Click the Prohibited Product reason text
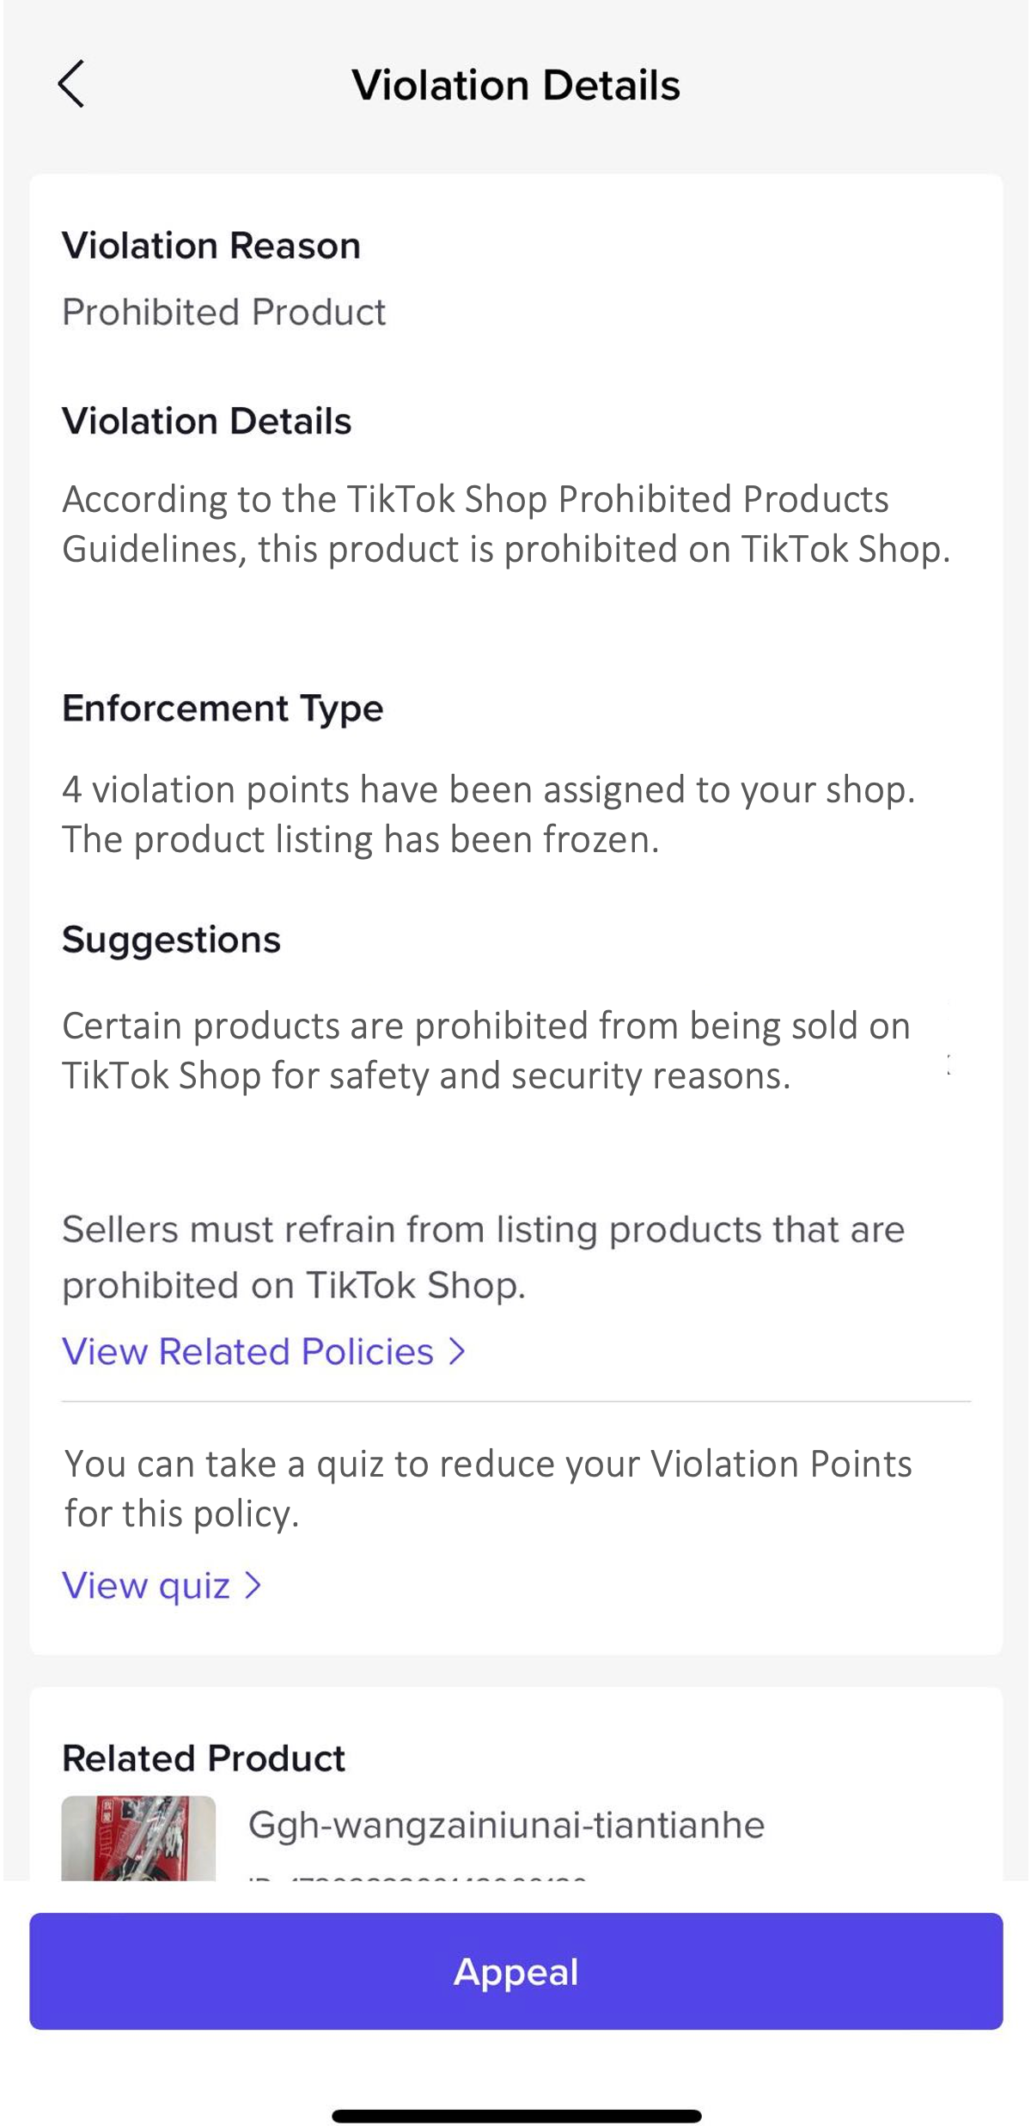 click(x=224, y=312)
